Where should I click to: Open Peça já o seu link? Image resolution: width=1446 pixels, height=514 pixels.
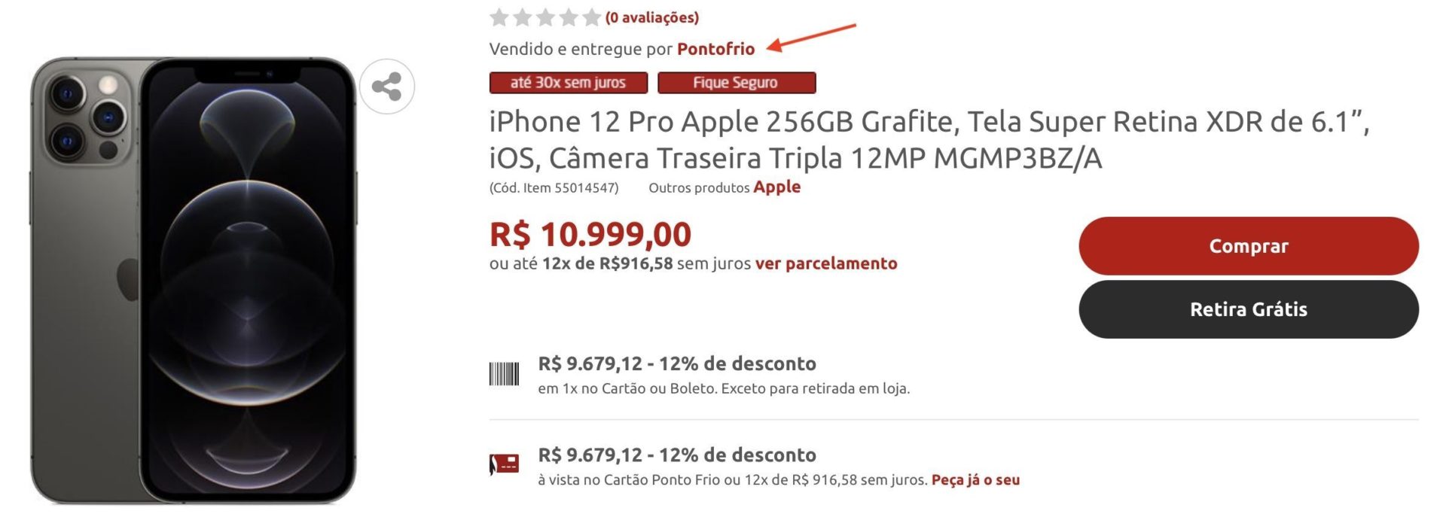pos(975,480)
